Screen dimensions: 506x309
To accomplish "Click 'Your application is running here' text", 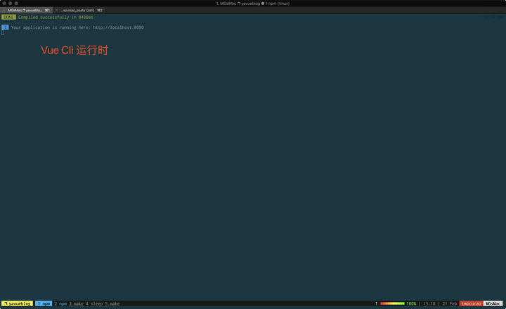I will (x=51, y=27).
